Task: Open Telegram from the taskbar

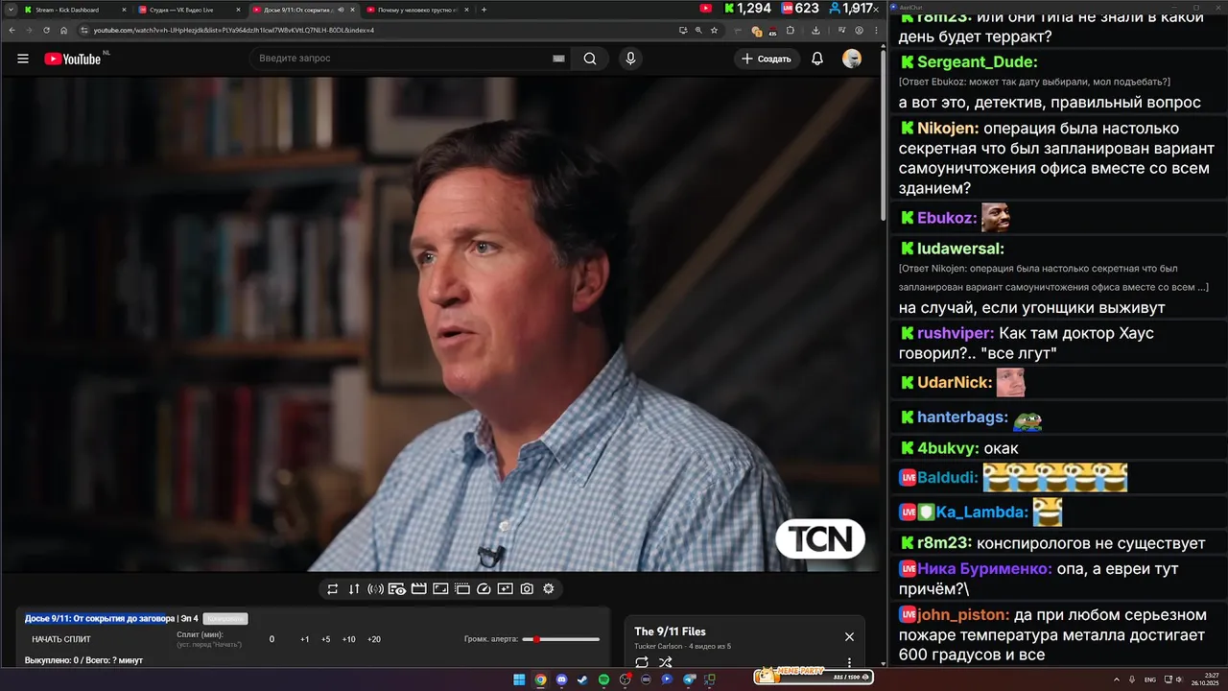Action: (x=689, y=679)
